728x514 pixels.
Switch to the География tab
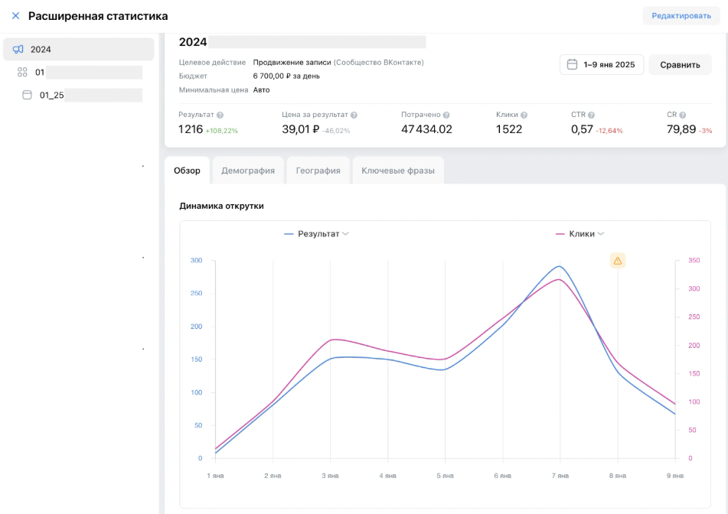pyautogui.click(x=318, y=171)
